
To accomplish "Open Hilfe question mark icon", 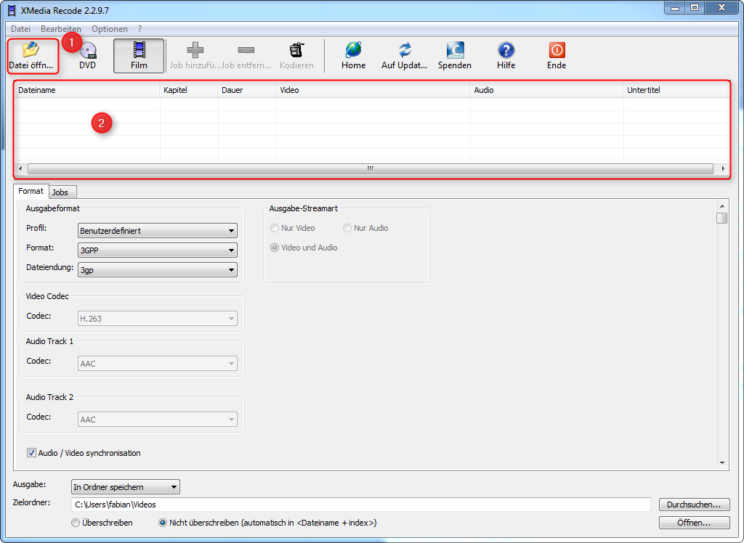I will click(x=506, y=50).
